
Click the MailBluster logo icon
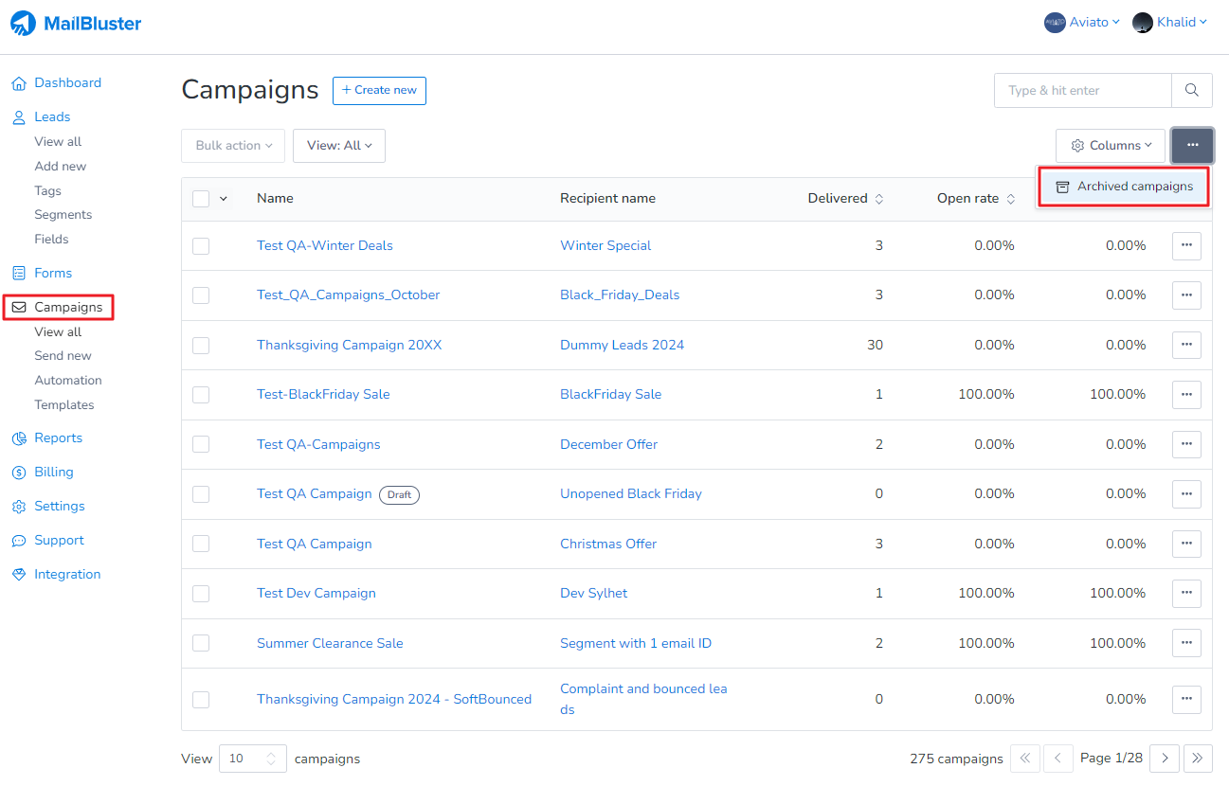click(x=24, y=24)
